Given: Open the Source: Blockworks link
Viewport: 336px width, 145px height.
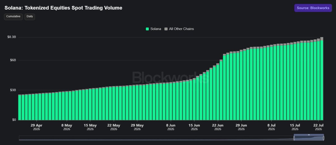Looking at the screenshot, I should tap(313, 8).
